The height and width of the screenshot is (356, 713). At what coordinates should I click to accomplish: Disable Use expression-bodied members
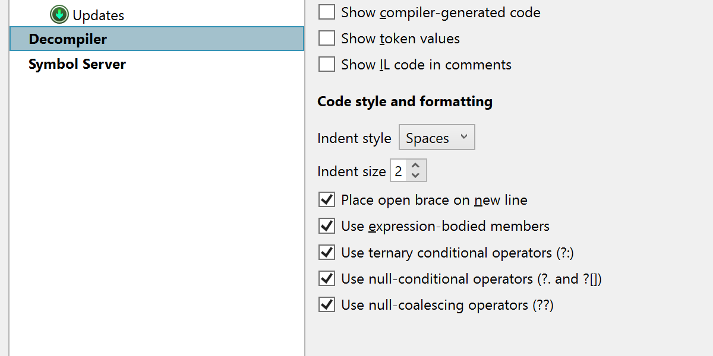coord(327,226)
